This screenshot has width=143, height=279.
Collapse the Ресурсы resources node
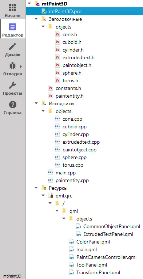36,188
